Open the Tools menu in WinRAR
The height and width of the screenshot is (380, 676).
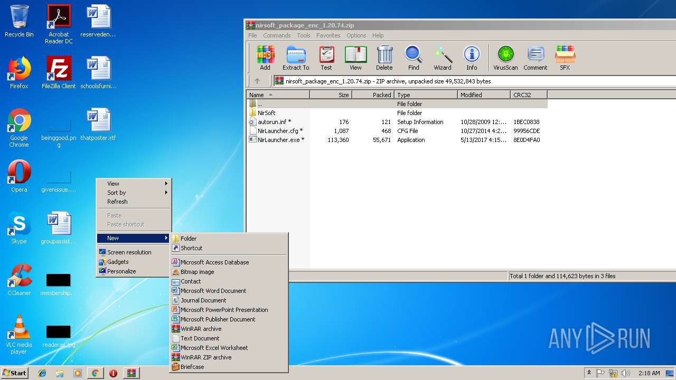(304, 35)
